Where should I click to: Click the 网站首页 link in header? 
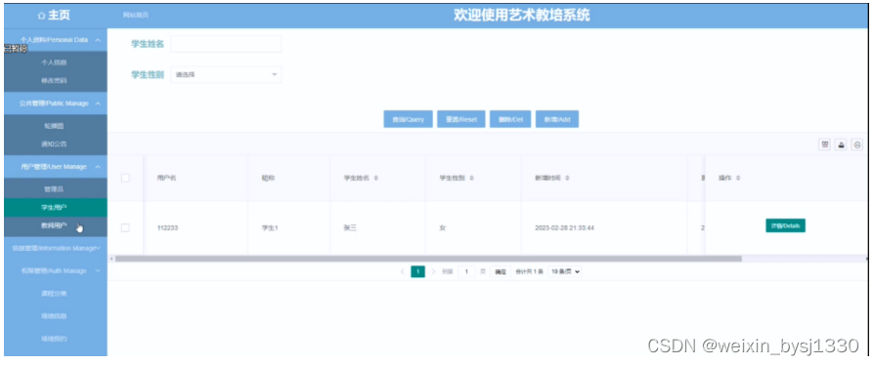[136, 15]
